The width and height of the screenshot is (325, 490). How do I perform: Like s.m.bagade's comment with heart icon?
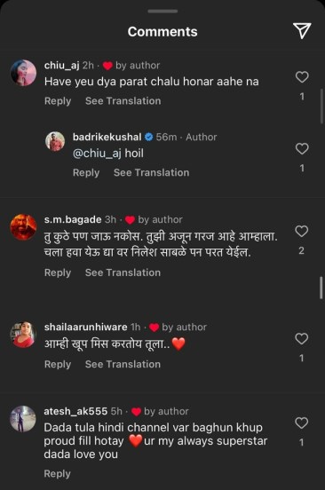pos(302,231)
